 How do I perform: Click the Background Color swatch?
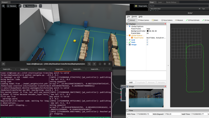[148, 31]
